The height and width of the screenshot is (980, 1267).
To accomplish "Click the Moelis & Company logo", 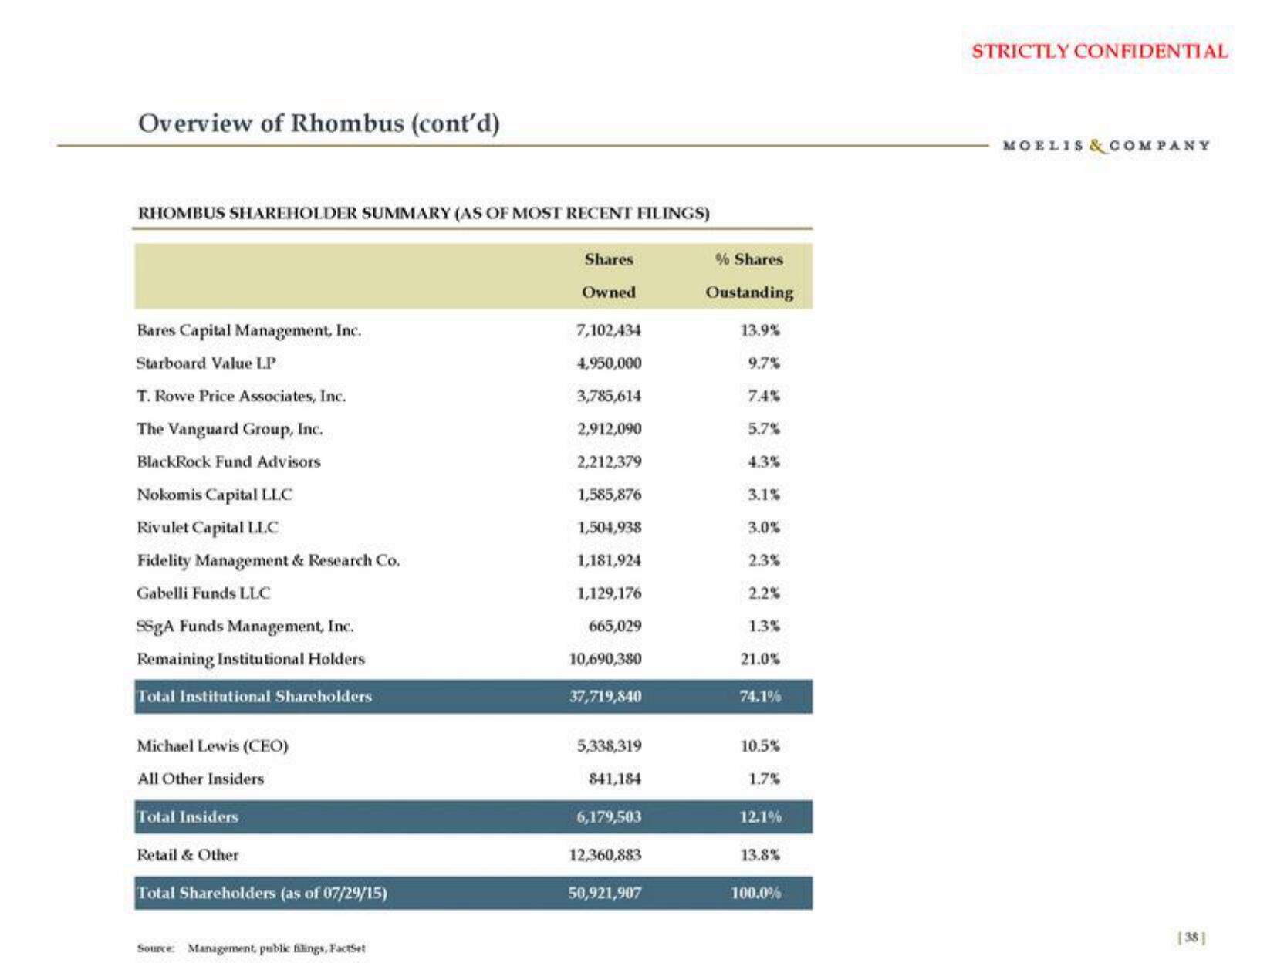I will [x=1107, y=146].
